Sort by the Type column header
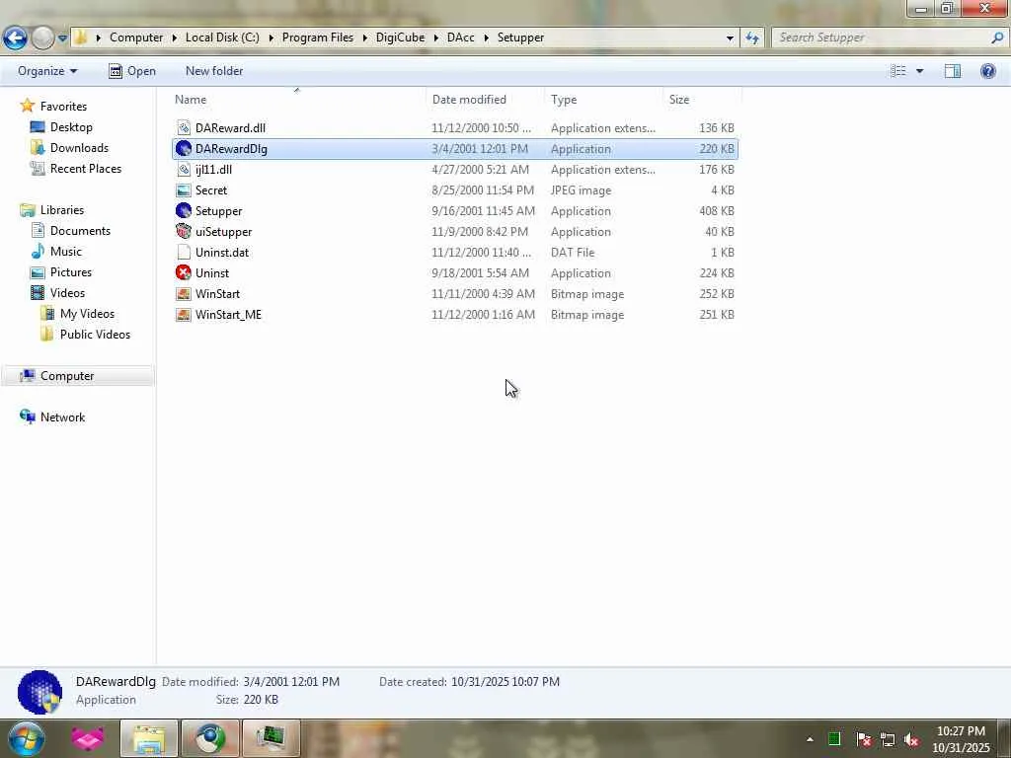1011x758 pixels. pyautogui.click(x=564, y=100)
